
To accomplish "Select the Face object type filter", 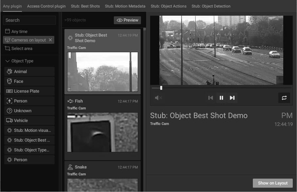I will pyautogui.click(x=19, y=81).
